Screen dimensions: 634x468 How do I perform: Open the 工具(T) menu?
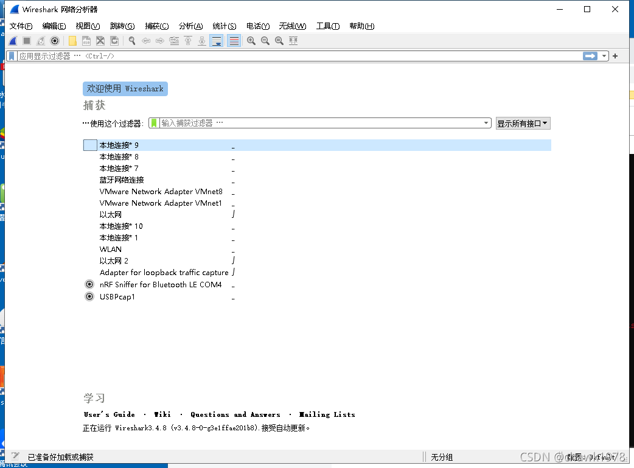(328, 26)
